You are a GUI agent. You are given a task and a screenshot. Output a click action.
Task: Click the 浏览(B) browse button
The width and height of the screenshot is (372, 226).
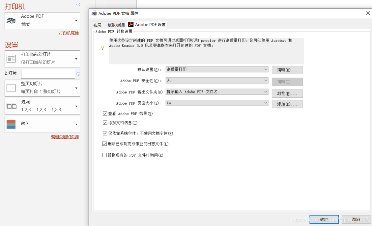[287, 93]
